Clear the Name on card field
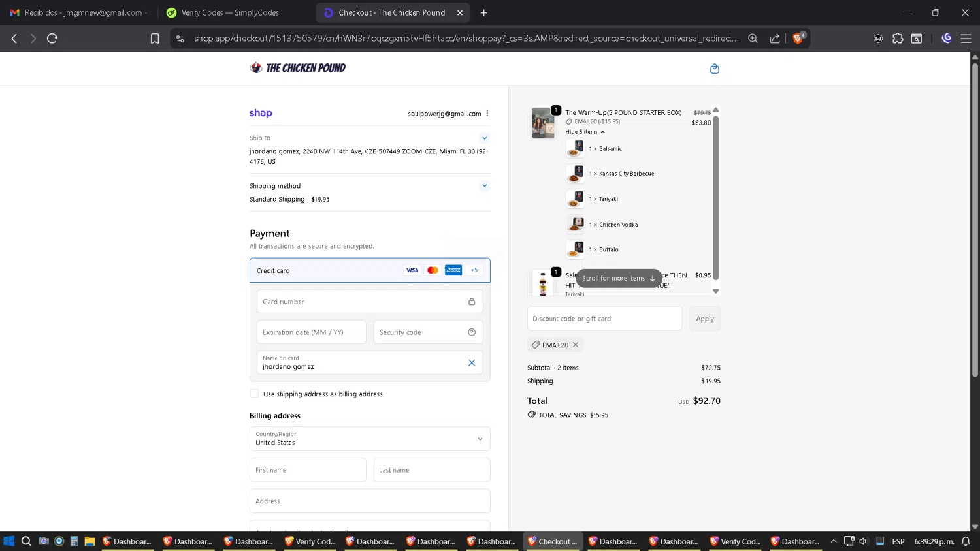Viewport: 980px width, 551px height. [472, 363]
